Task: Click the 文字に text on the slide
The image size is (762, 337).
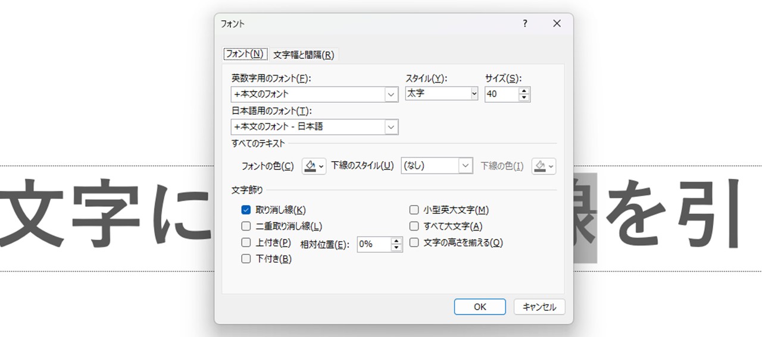Action: click(106, 215)
